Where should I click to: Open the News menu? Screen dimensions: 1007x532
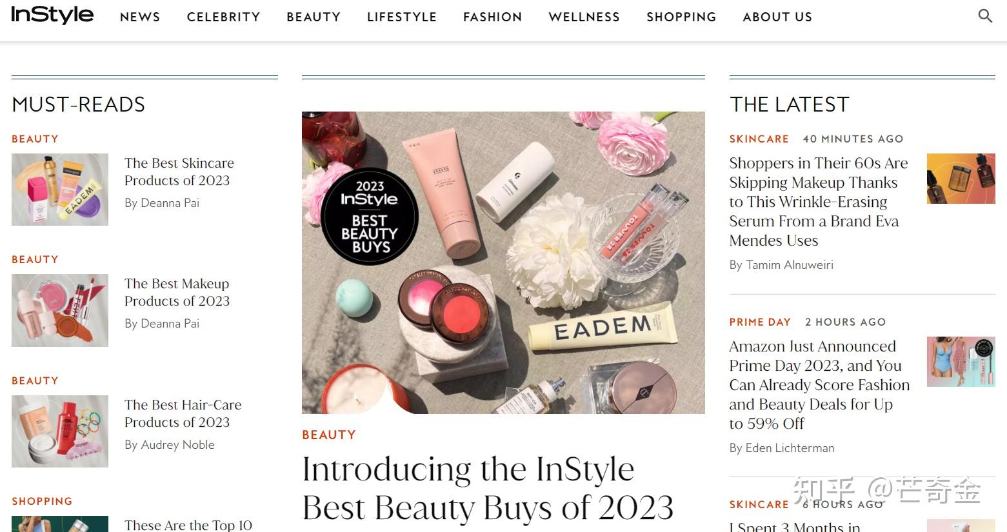(140, 17)
